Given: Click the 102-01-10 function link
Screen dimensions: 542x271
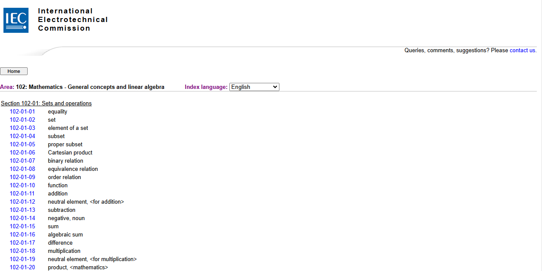Looking at the screenshot, I should tap(22, 186).
